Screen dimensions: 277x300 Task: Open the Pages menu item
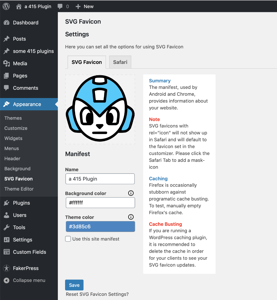[x=29, y=76]
